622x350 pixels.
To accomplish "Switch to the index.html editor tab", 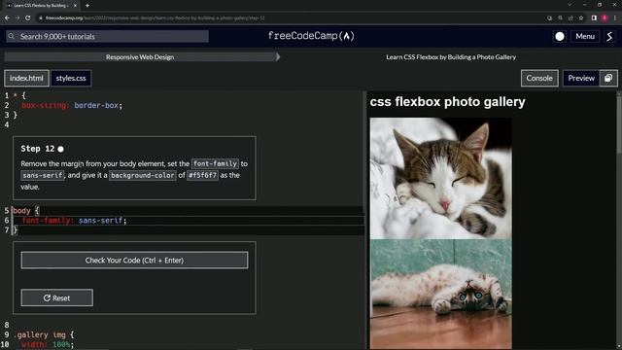I will click(x=26, y=78).
